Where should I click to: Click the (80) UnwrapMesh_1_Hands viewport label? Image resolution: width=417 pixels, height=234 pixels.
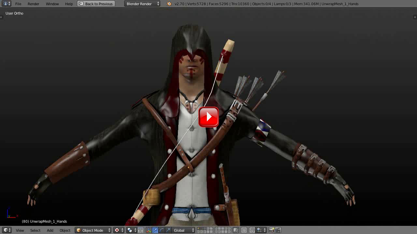click(x=44, y=221)
